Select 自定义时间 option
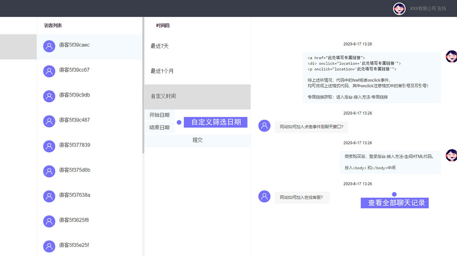Screen dimensions: 457x256 [197, 97]
